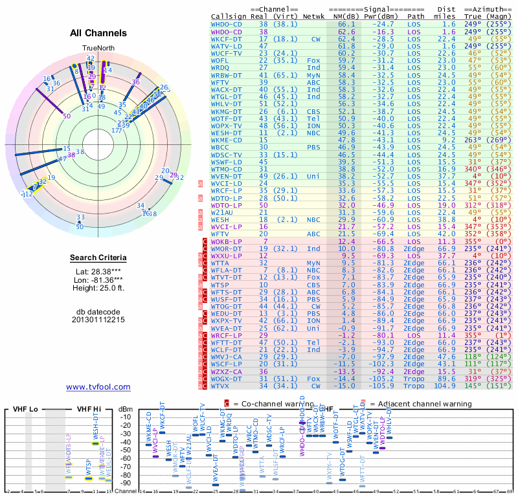The width and height of the screenshot is (518, 497).
Task: Click the WESH-DT marker in VHF Hi chart
Action: 95,443
